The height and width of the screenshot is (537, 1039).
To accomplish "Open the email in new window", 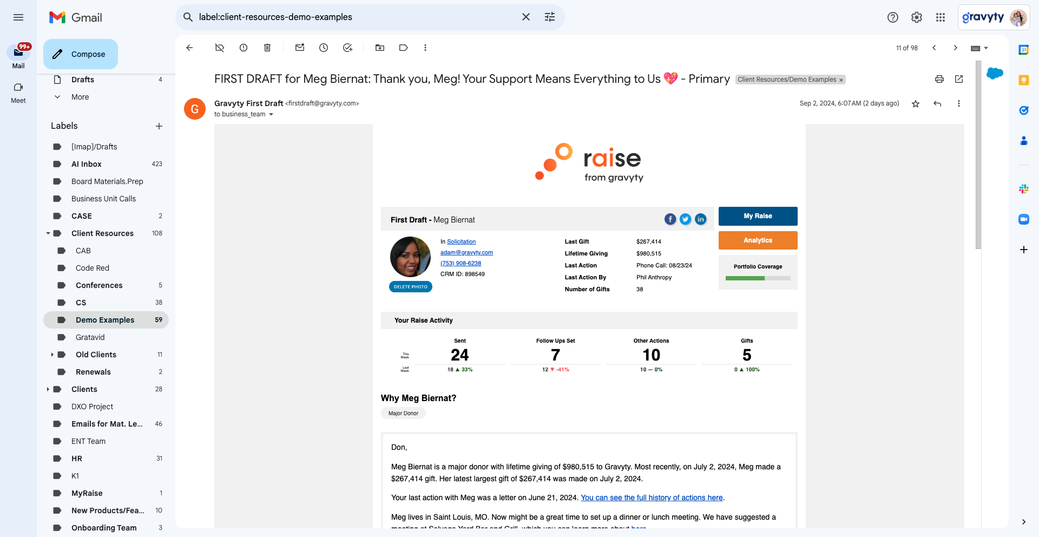I will click(x=959, y=79).
